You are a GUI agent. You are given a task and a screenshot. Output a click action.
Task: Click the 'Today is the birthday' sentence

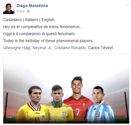49,41
